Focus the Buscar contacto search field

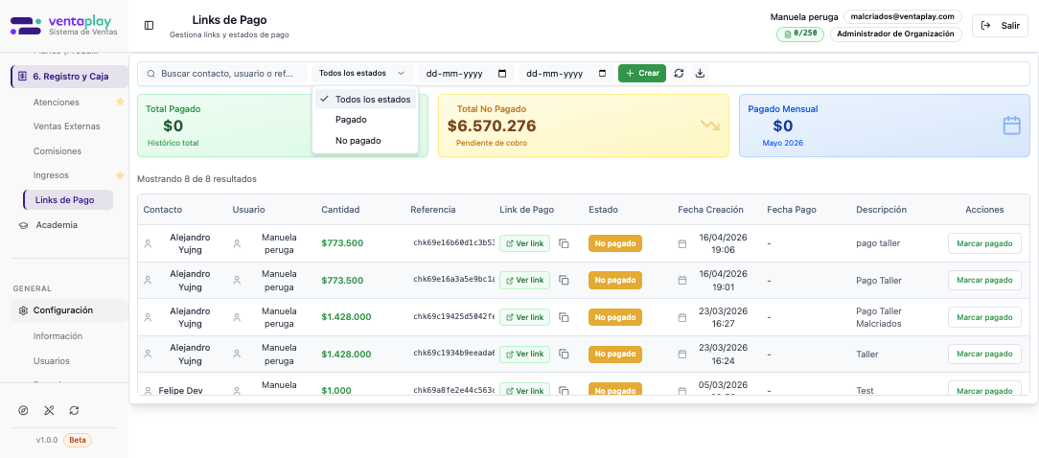point(226,74)
